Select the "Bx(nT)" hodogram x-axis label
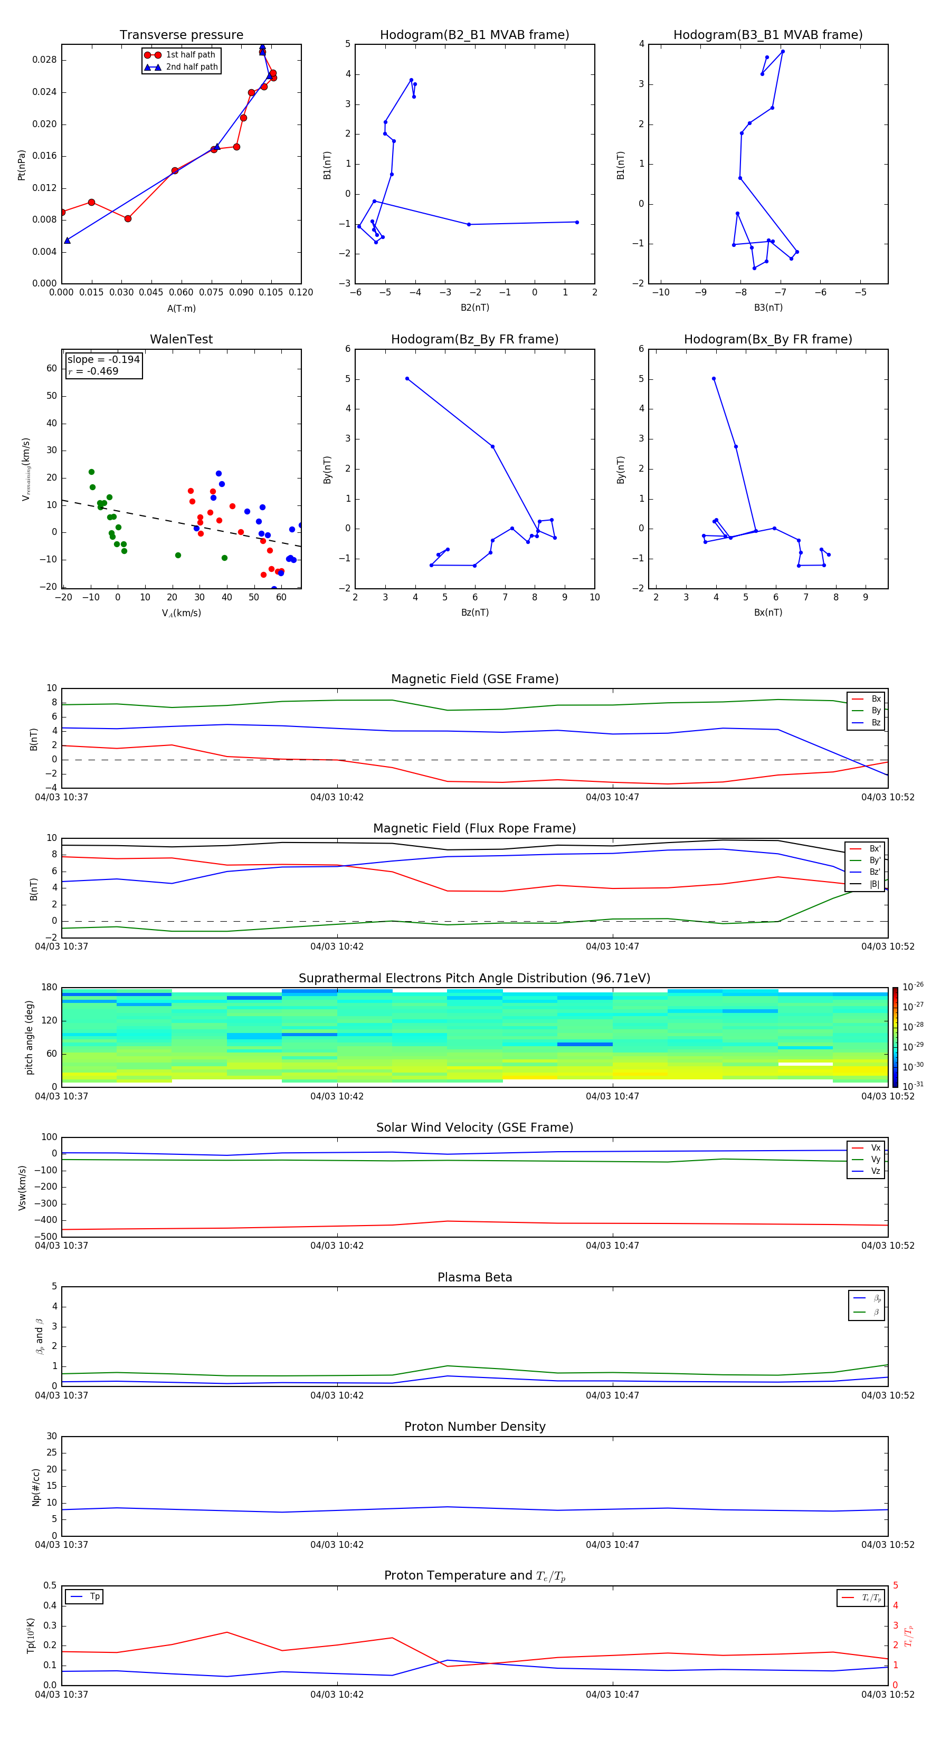The width and height of the screenshot is (950, 1741). tap(768, 613)
